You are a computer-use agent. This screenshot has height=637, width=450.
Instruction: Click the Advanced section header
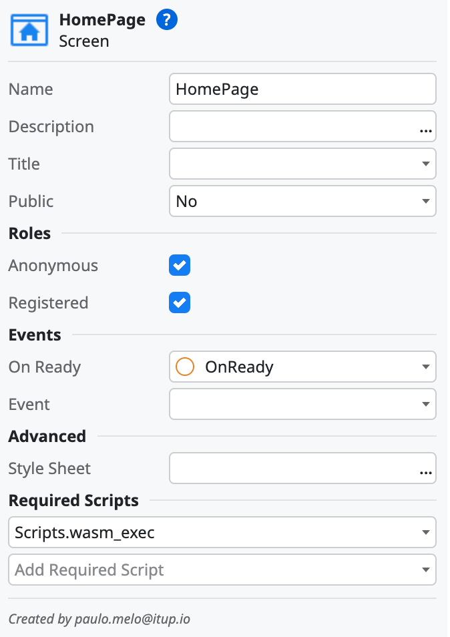click(47, 436)
